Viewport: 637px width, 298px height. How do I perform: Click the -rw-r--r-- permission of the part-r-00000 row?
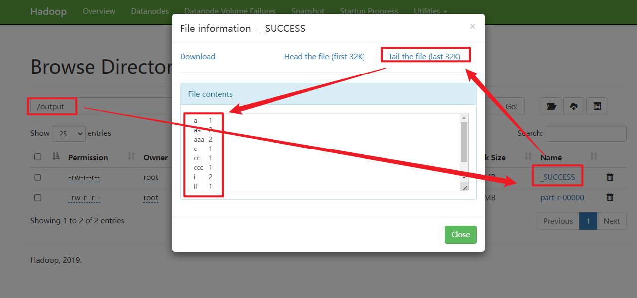click(84, 198)
